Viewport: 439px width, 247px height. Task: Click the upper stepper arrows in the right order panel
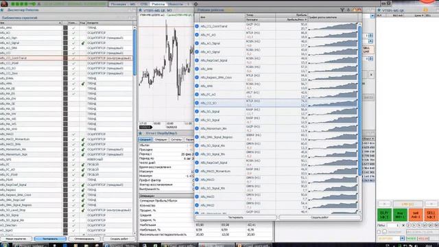(370, 36)
